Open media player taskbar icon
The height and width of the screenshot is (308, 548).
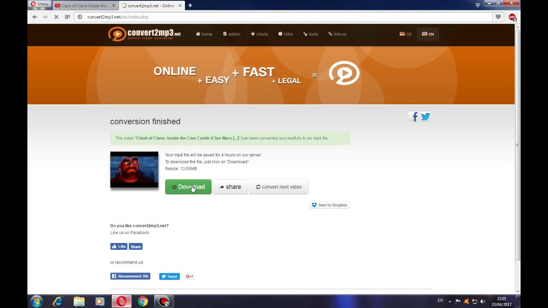tap(100, 301)
